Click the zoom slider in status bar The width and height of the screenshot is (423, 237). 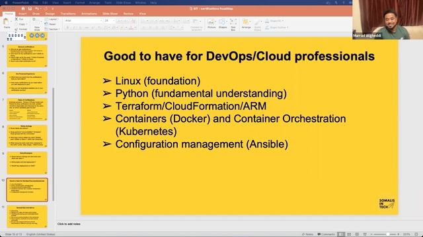point(385,234)
